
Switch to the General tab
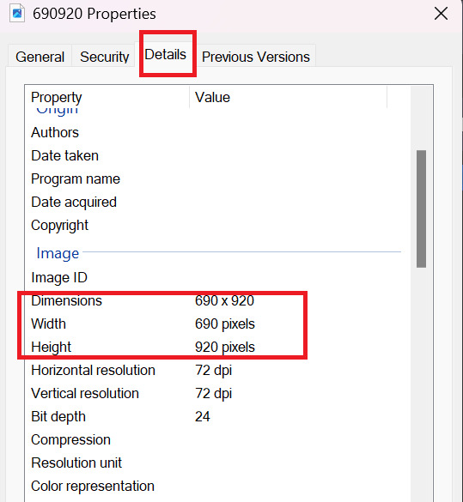pyautogui.click(x=40, y=57)
